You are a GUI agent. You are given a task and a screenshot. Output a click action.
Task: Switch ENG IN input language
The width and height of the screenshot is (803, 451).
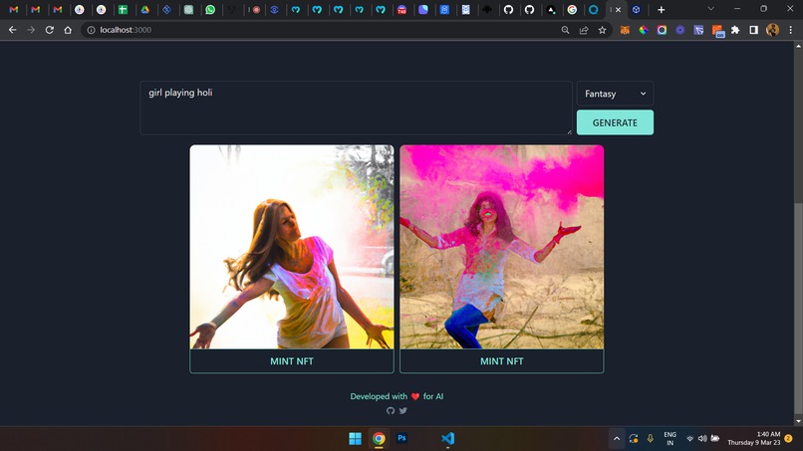coord(669,439)
